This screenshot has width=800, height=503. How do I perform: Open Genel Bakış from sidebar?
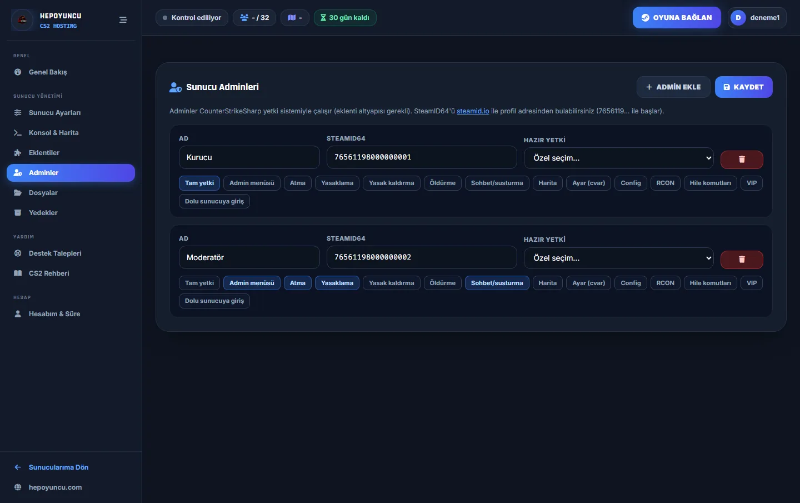click(x=71, y=72)
